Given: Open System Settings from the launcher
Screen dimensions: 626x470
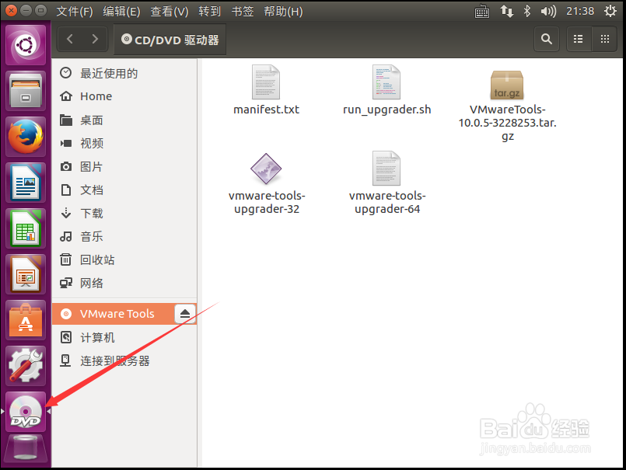Looking at the screenshot, I should pos(25,365).
